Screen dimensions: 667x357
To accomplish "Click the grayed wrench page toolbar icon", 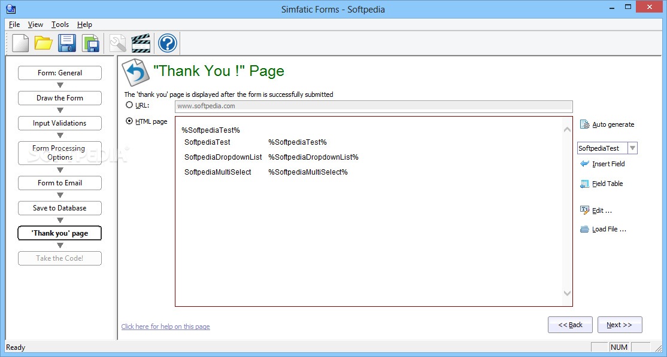I will [x=117, y=43].
